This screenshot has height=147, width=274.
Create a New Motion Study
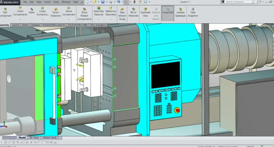[122, 14]
